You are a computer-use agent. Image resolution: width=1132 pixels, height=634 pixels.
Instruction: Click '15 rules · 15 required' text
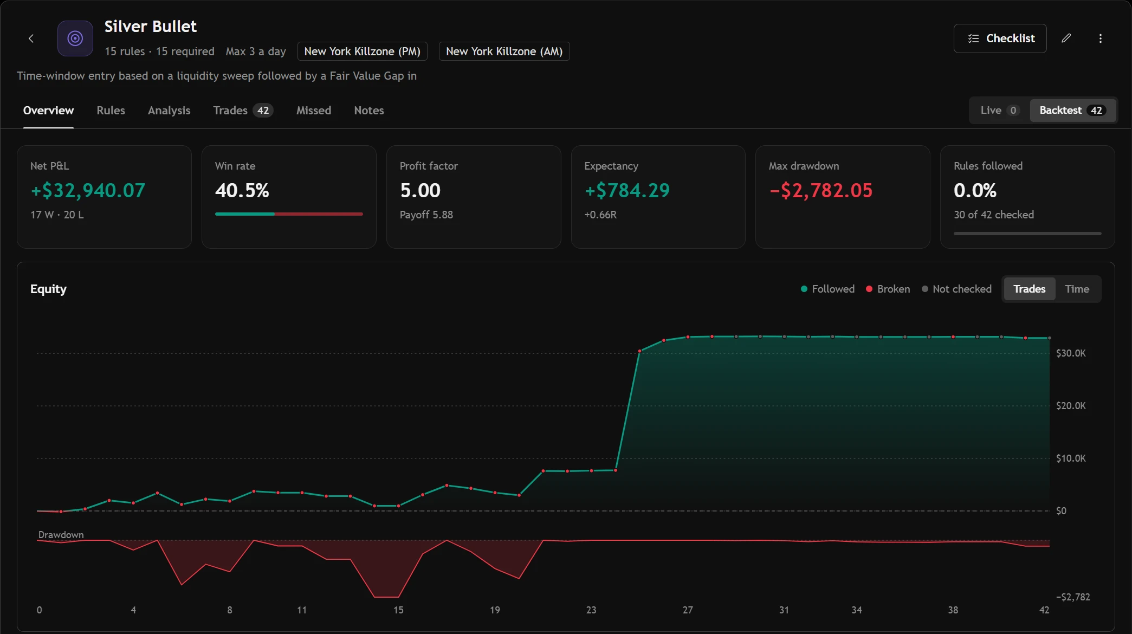pos(159,51)
